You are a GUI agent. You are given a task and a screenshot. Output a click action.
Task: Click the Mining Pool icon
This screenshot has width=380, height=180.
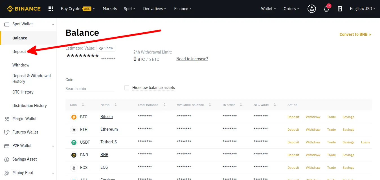coord(7,173)
